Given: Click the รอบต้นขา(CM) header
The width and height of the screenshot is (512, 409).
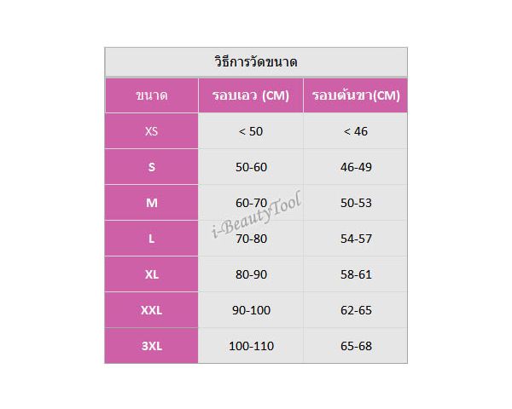Looking at the screenshot, I should pos(356,95).
